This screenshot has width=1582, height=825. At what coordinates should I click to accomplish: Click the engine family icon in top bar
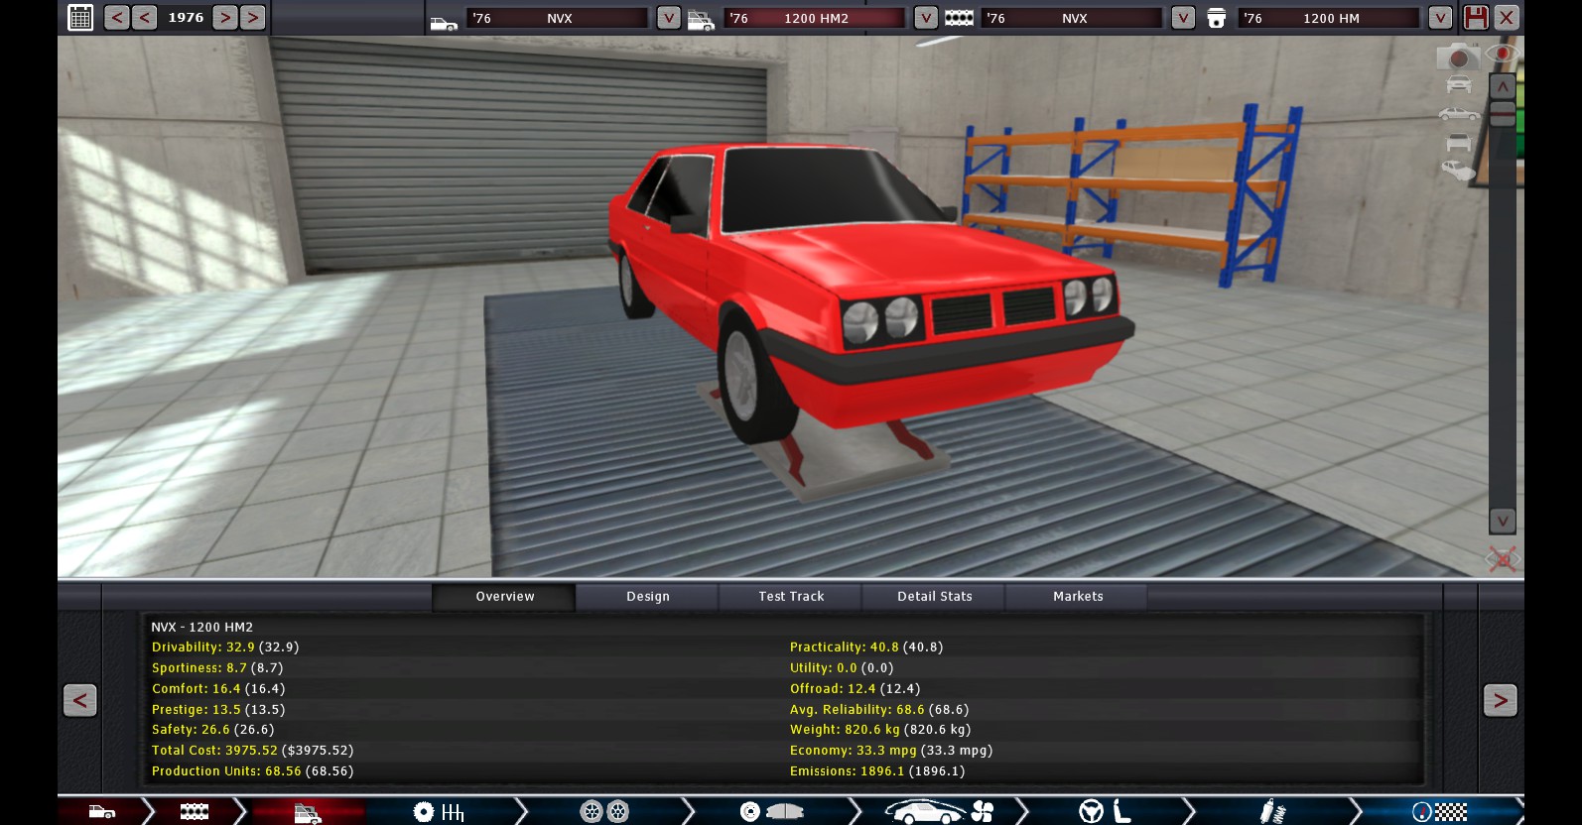point(959,18)
